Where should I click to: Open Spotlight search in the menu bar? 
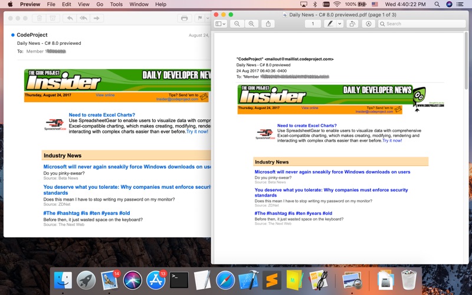pyautogui.click(x=437, y=4)
